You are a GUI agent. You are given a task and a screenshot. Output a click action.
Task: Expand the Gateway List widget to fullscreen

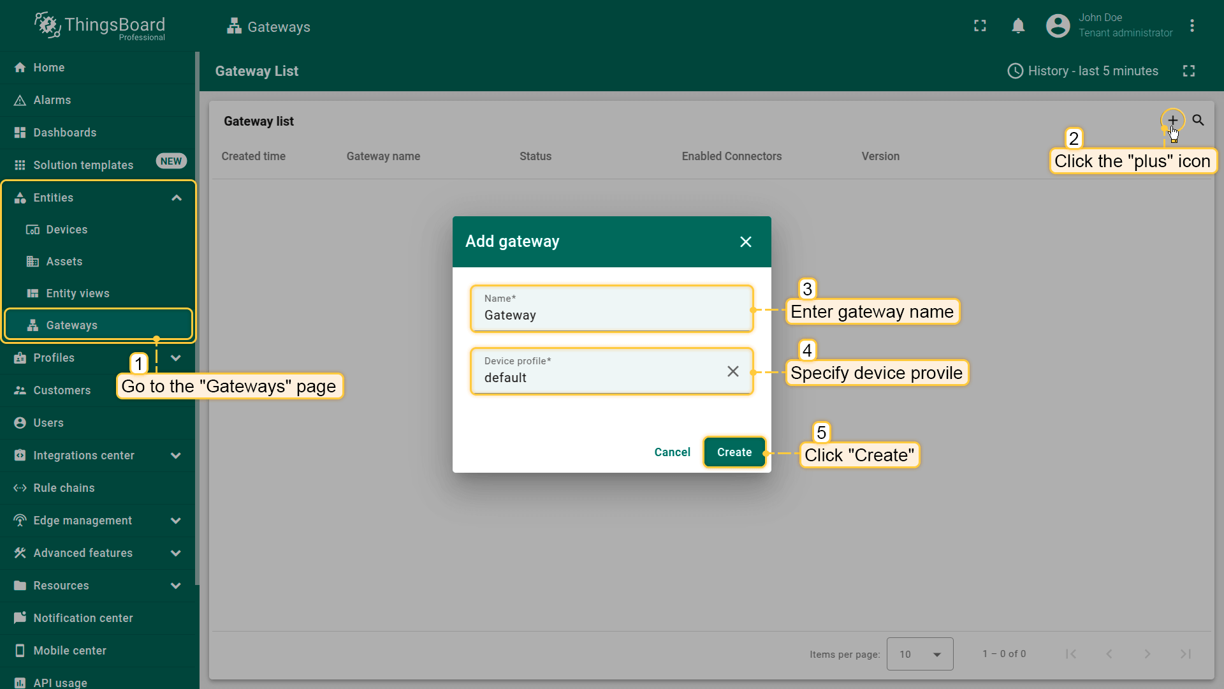pyautogui.click(x=1188, y=71)
